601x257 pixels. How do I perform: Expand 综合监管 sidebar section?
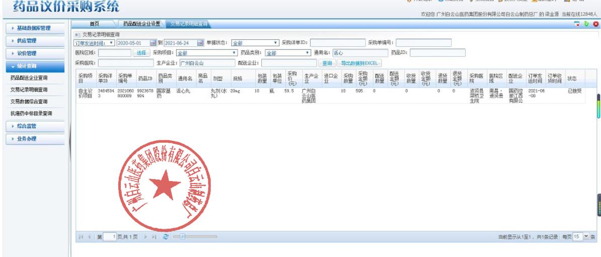coord(35,126)
